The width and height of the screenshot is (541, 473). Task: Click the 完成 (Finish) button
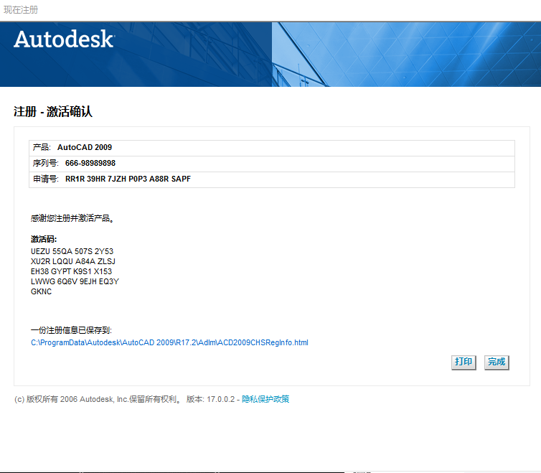[497, 362]
